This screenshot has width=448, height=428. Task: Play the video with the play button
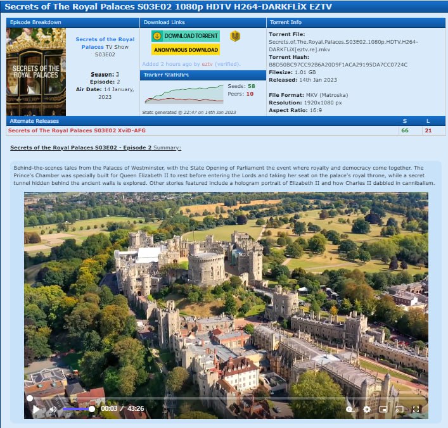(x=35, y=409)
